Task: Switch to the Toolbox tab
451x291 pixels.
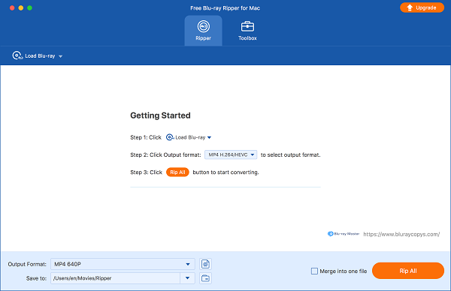Action: pyautogui.click(x=247, y=31)
